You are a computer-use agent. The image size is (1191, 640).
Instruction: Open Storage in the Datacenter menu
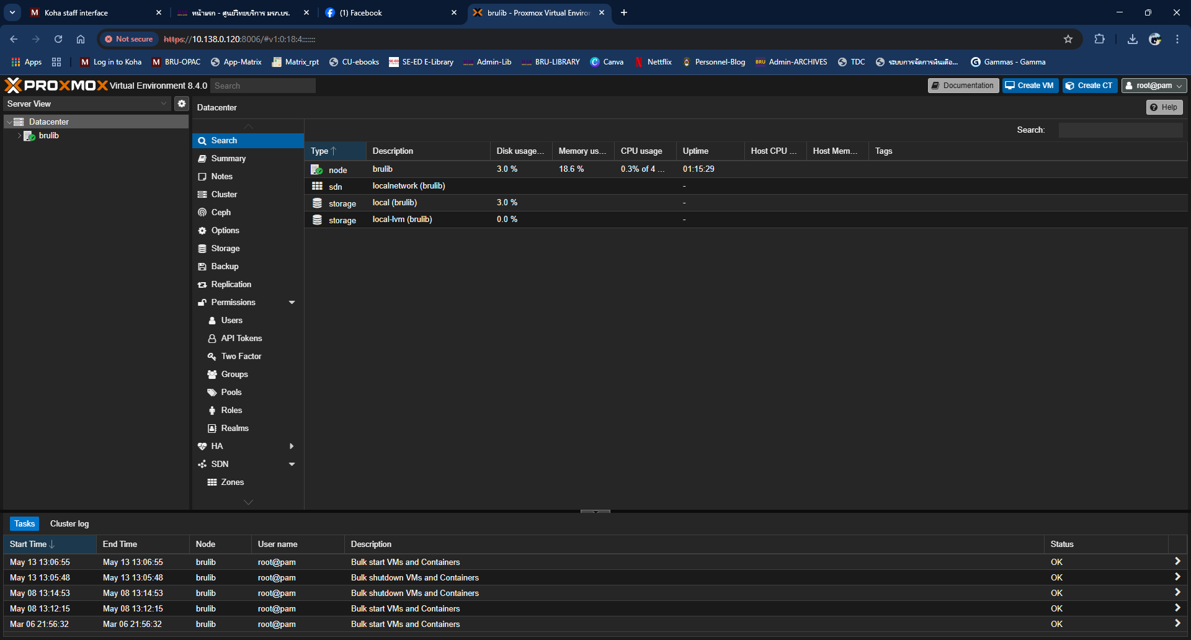click(x=248, y=249)
